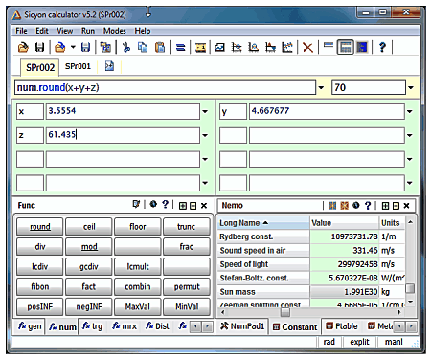The width and height of the screenshot is (431, 359).
Task: Switch to NumPad1 tab
Action: pos(242,326)
